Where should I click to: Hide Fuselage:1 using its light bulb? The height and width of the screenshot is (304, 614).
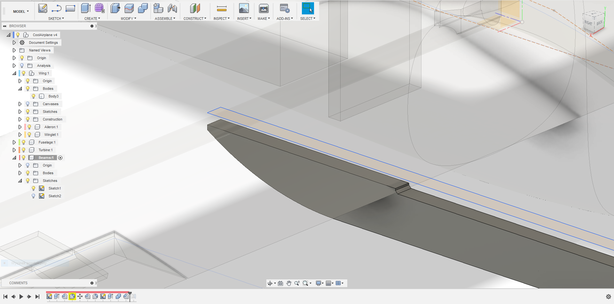point(24,142)
